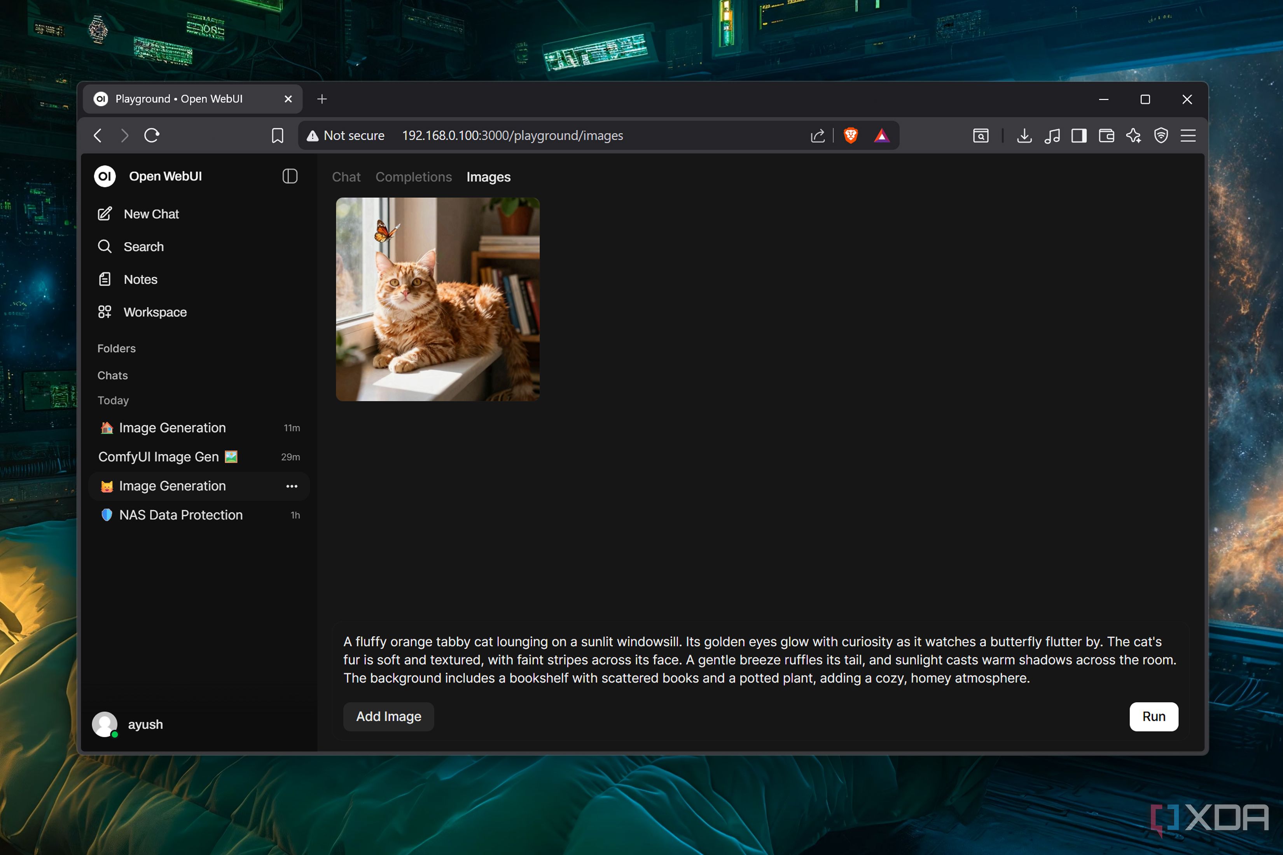Open the Image Generation chat options menu
The width and height of the screenshot is (1283, 855).
tap(292, 486)
